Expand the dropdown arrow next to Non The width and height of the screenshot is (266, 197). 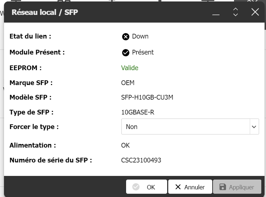254,127
